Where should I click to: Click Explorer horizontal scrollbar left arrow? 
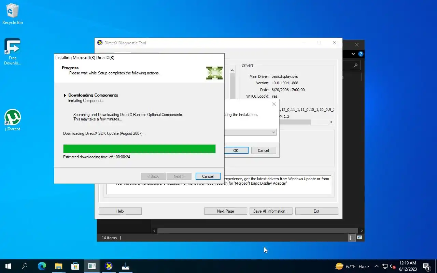pyautogui.click(x=154, y=231)
